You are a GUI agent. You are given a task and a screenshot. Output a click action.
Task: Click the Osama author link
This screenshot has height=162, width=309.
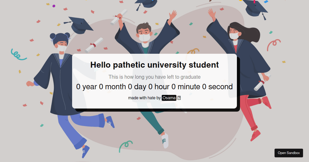[169, 98]
